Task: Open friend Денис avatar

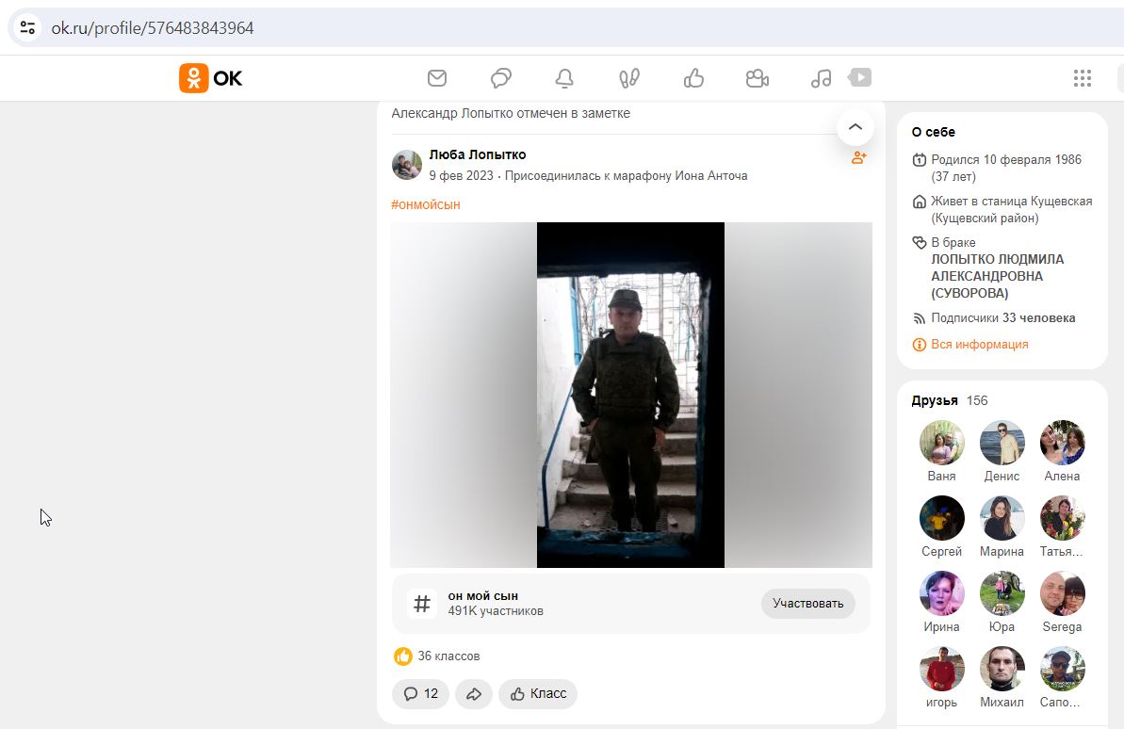Action: tap(1002, 443)
